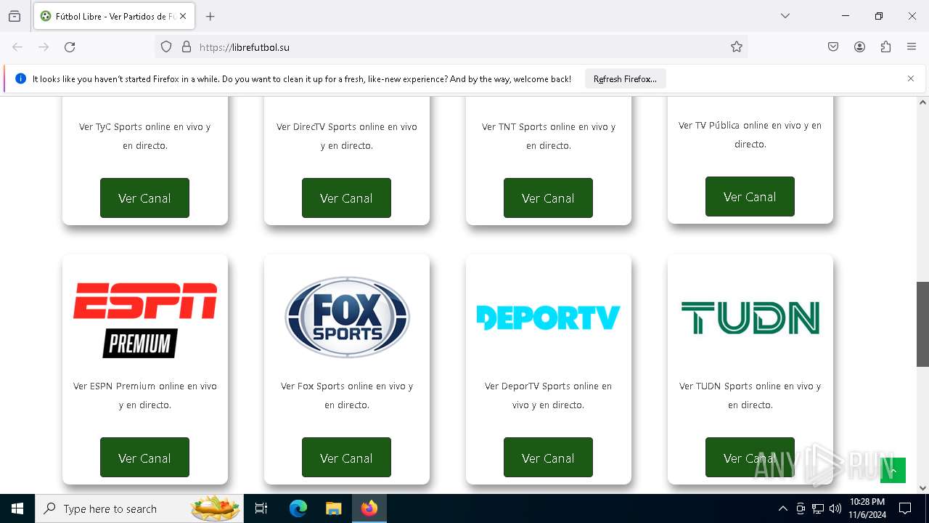Screen dimensions: 929x523
Task: Click the Firefox taskbar icon
Action: [369, 508]
